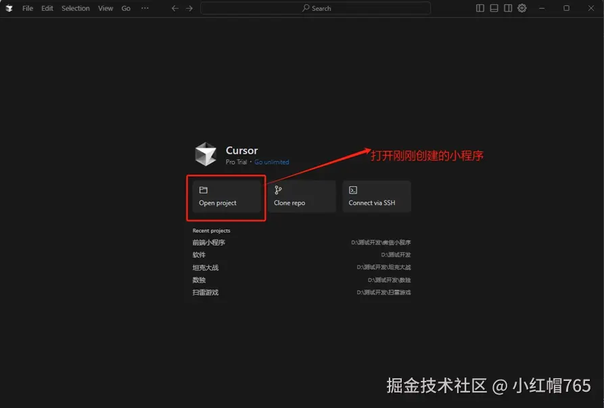Open recent project 前端小程序
Viewport: 604px width, 408px height.
tap(302, 242)
